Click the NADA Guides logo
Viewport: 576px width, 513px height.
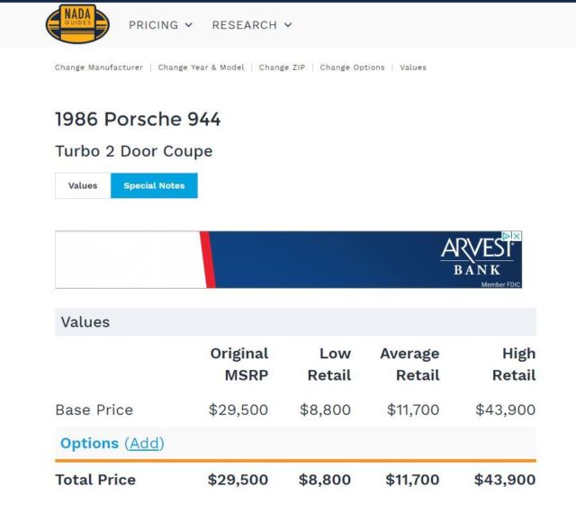click(76, 24)
